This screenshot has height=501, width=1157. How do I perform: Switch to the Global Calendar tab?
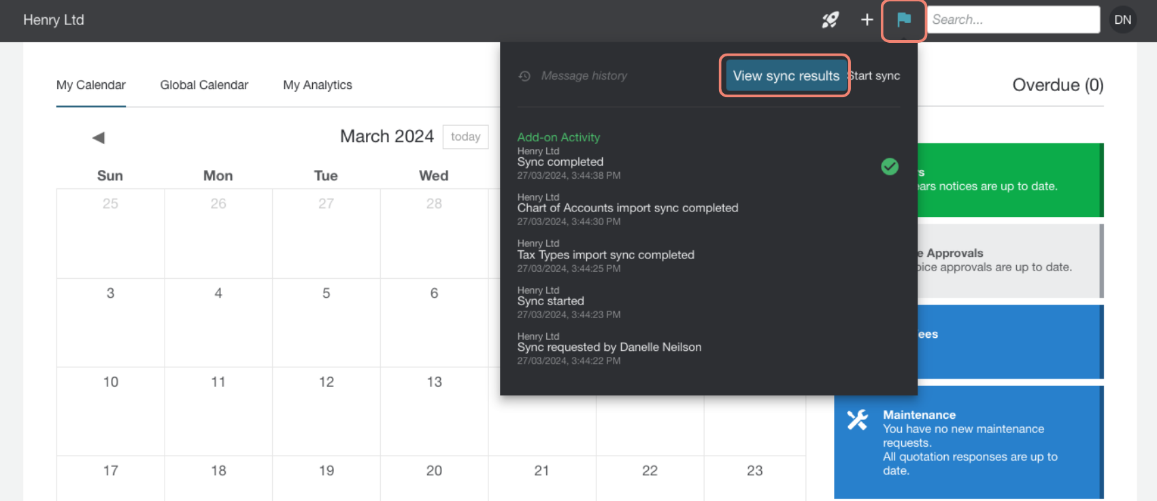[x=203, y=85]
